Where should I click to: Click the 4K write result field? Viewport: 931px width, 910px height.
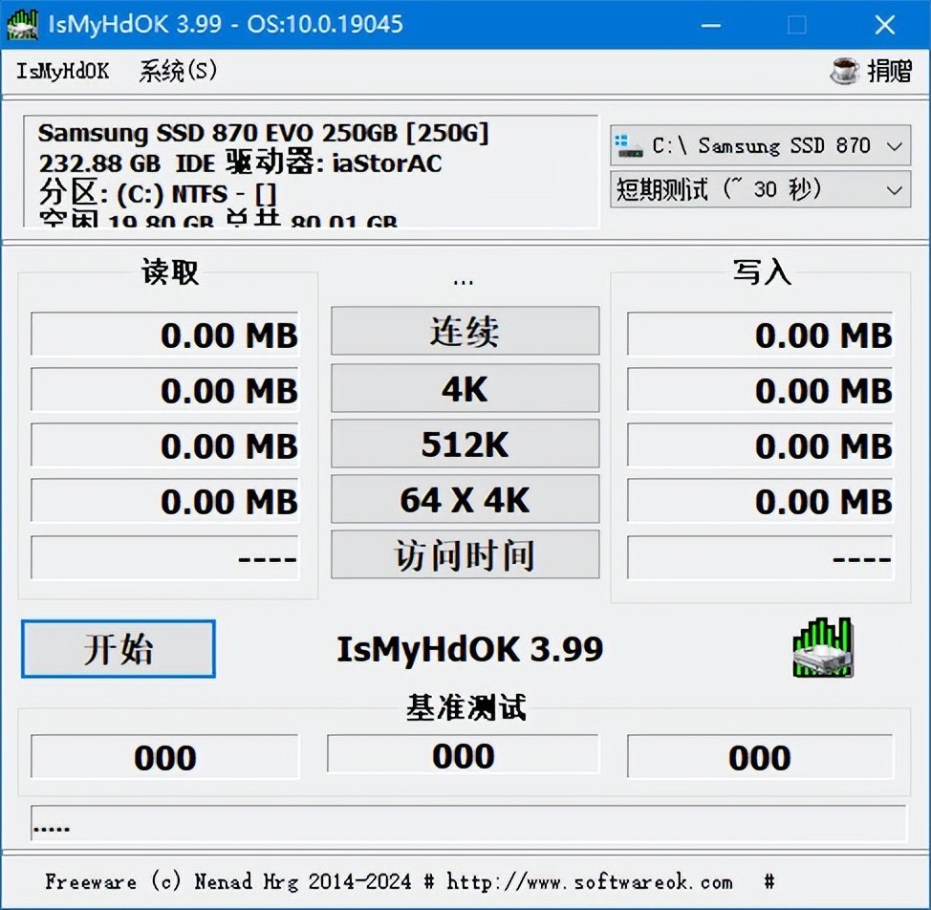point(760,390)
